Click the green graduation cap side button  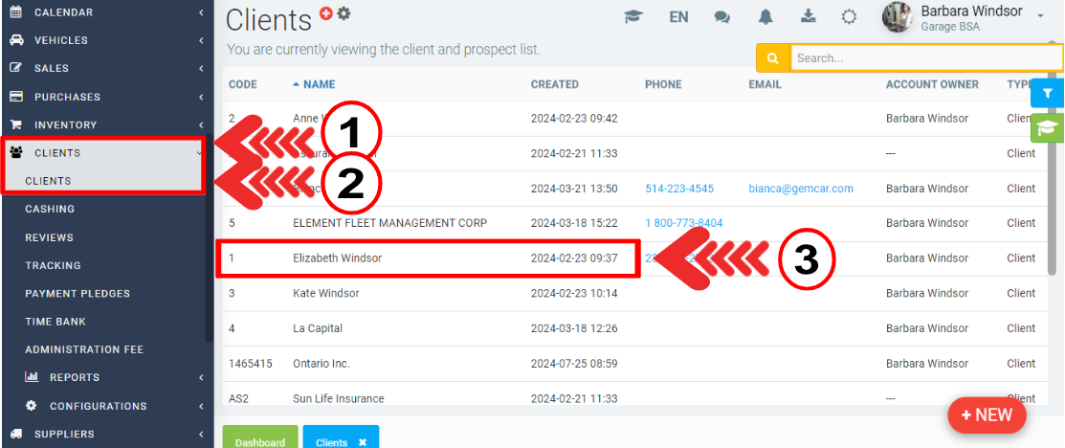[1048, 128]
